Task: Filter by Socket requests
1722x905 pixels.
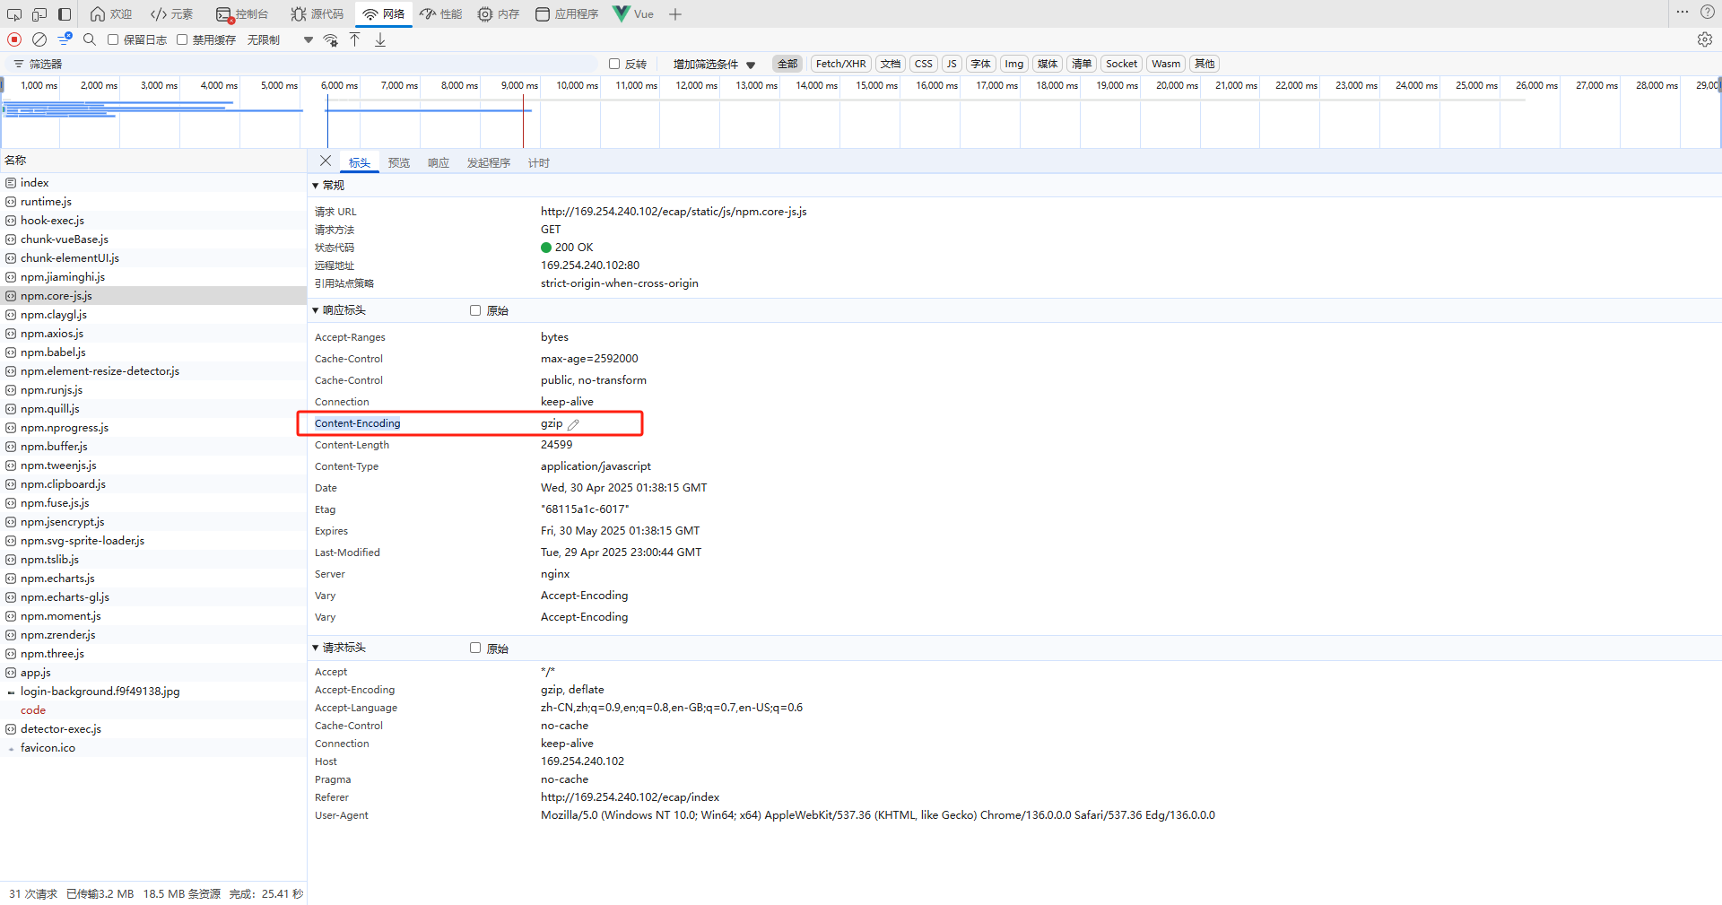Action: [1121, 64]
